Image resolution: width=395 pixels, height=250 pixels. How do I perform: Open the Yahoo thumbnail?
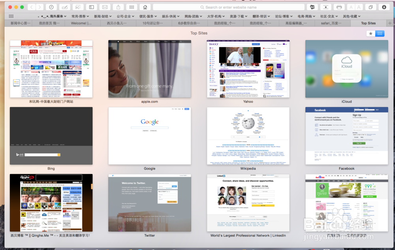pos(248,69)
